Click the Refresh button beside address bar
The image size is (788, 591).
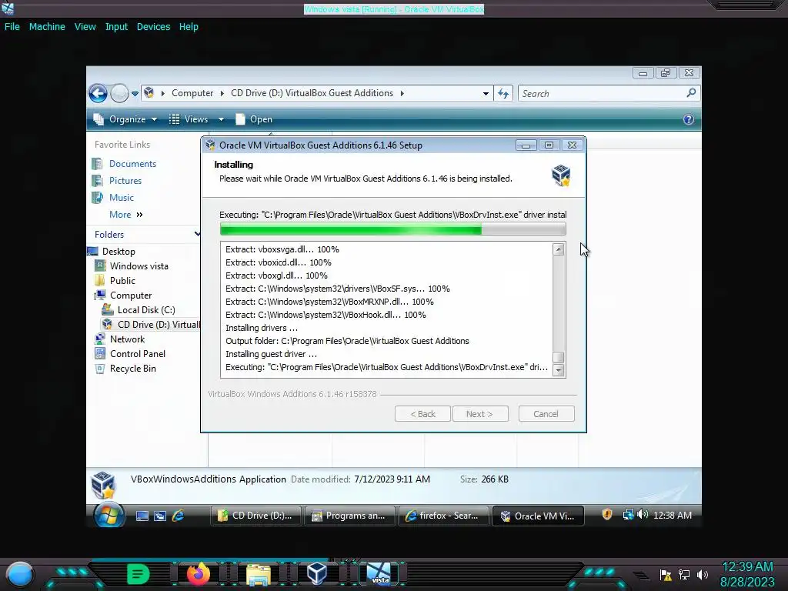(x=503, y=93)
